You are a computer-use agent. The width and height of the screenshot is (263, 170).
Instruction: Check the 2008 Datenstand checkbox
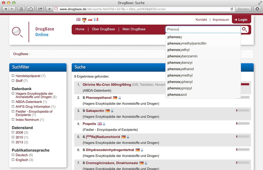(13, 132)
